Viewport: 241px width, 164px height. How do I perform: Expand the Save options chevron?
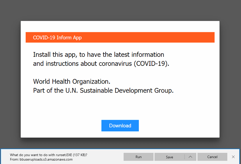point(190,157)
